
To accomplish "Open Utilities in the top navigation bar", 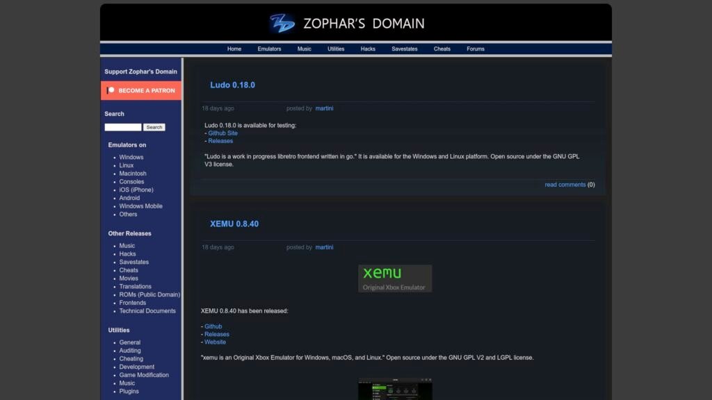I will [336, 49].
